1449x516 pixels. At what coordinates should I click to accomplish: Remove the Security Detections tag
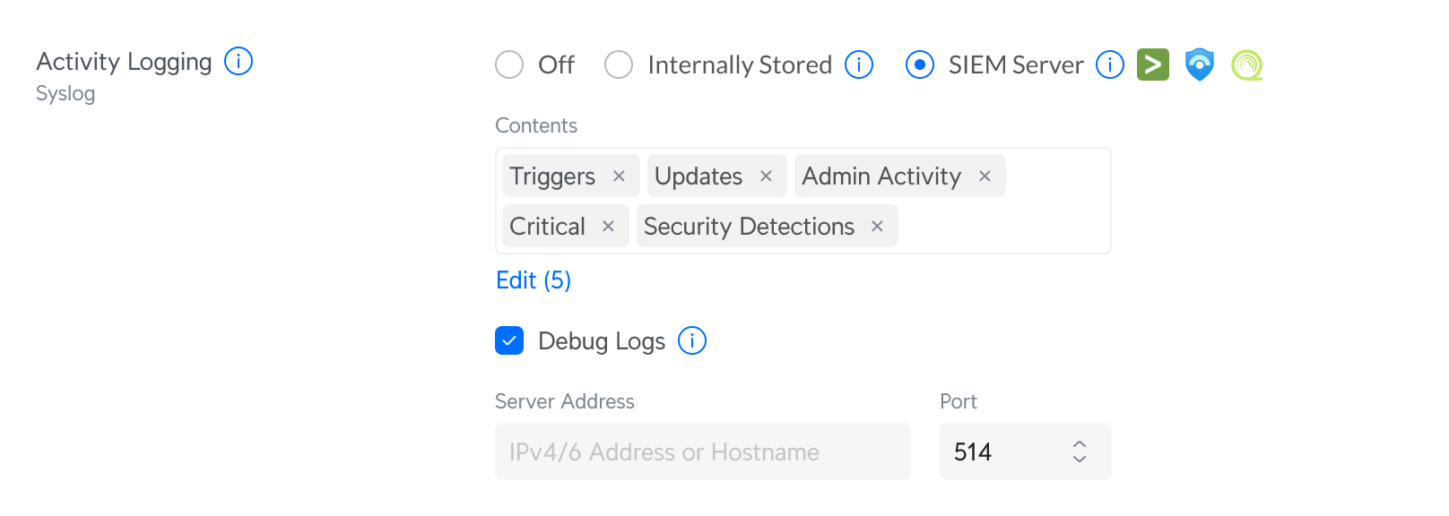click(x=877, y=227)
